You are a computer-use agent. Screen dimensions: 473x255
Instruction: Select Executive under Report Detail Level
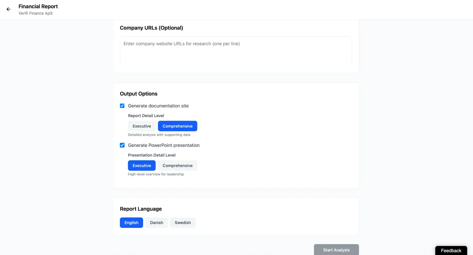coord(142,126)
